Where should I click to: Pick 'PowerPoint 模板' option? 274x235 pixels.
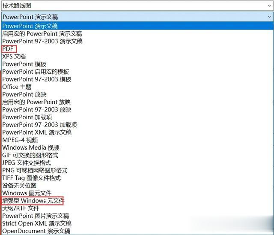coord(137,64)
